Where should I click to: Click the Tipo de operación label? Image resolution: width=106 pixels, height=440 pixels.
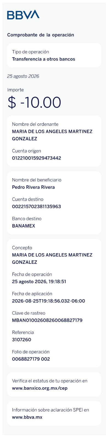pos(30,52)
